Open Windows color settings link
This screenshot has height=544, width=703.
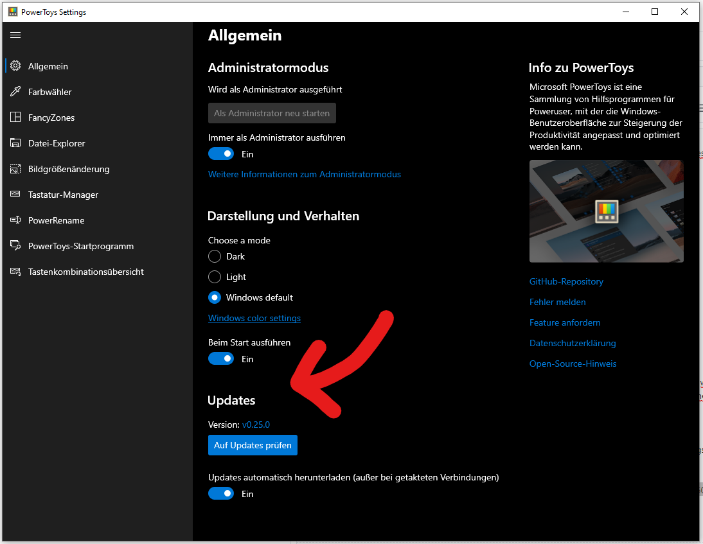[x=254, y=318]
